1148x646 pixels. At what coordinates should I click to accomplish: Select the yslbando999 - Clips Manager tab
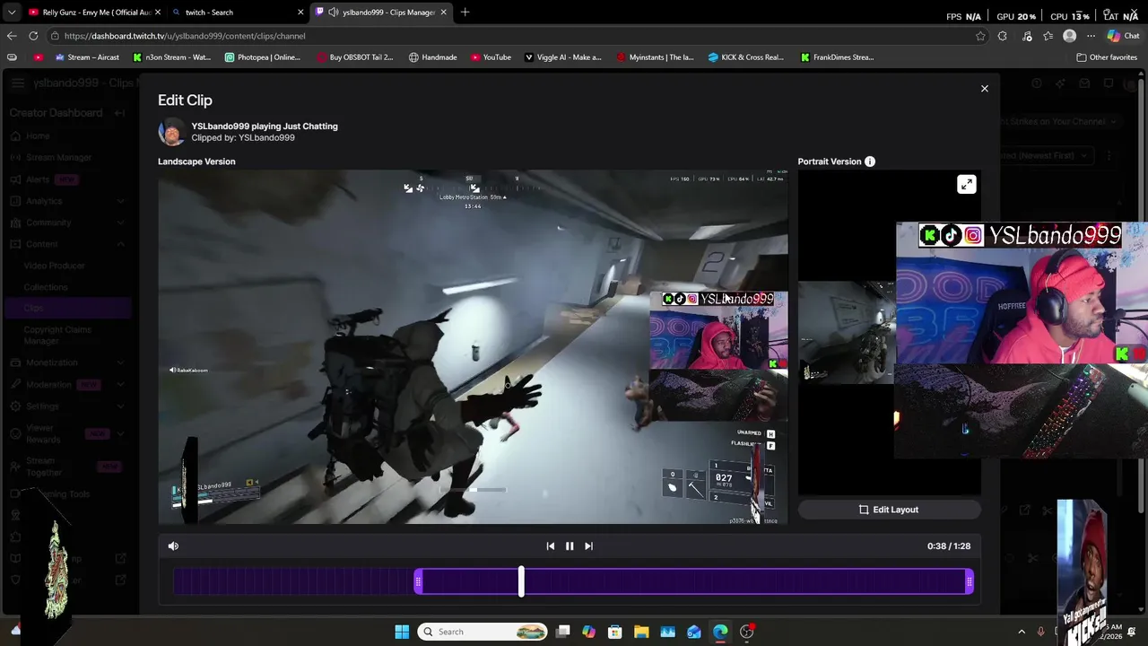point(381,13)
